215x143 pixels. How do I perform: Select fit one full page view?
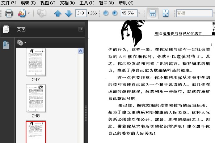166,13
